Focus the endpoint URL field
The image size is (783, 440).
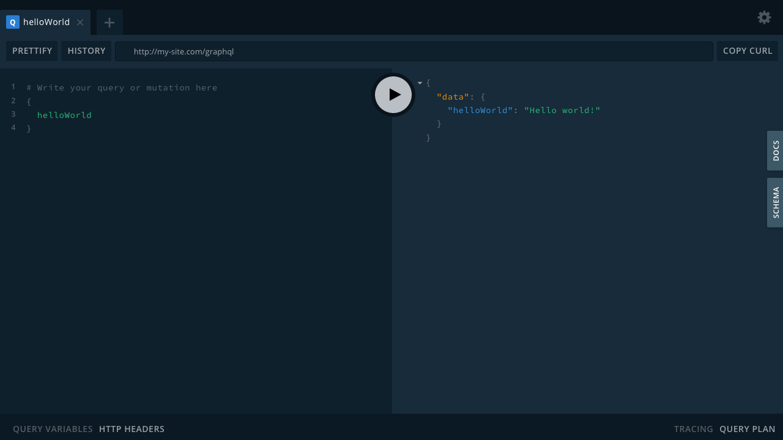pos(414,51)
